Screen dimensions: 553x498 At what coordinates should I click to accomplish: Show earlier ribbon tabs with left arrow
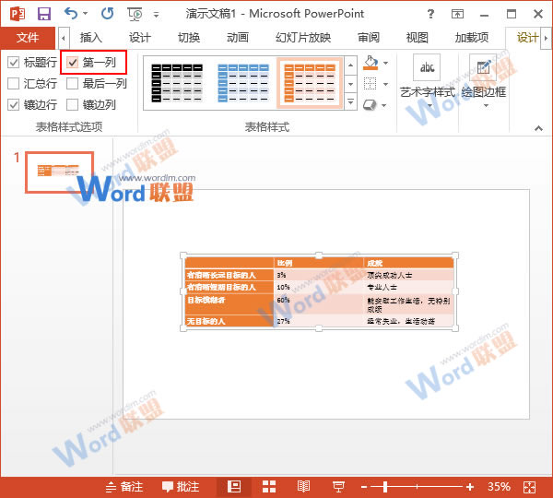64,38
